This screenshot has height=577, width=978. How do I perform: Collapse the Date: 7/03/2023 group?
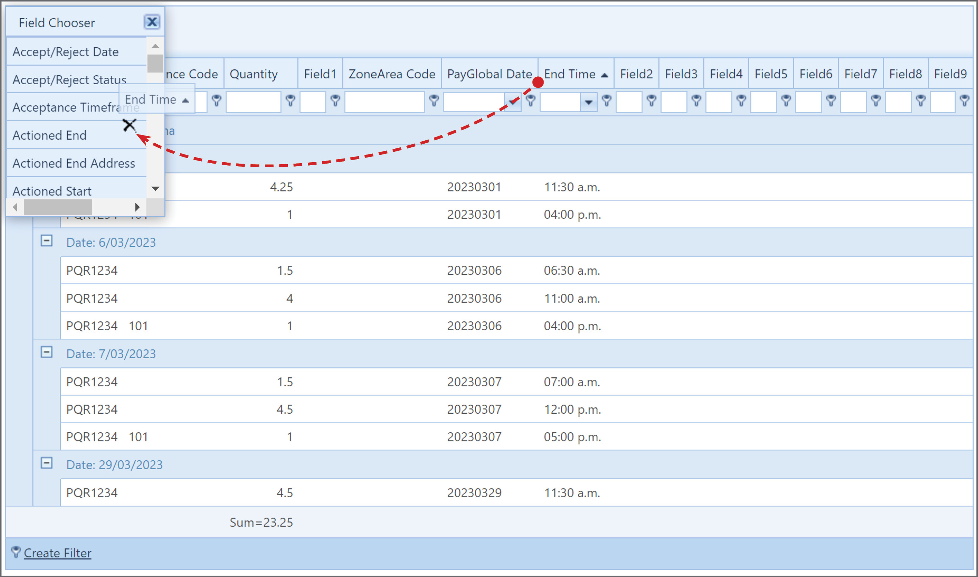click(x=47, y=352)
